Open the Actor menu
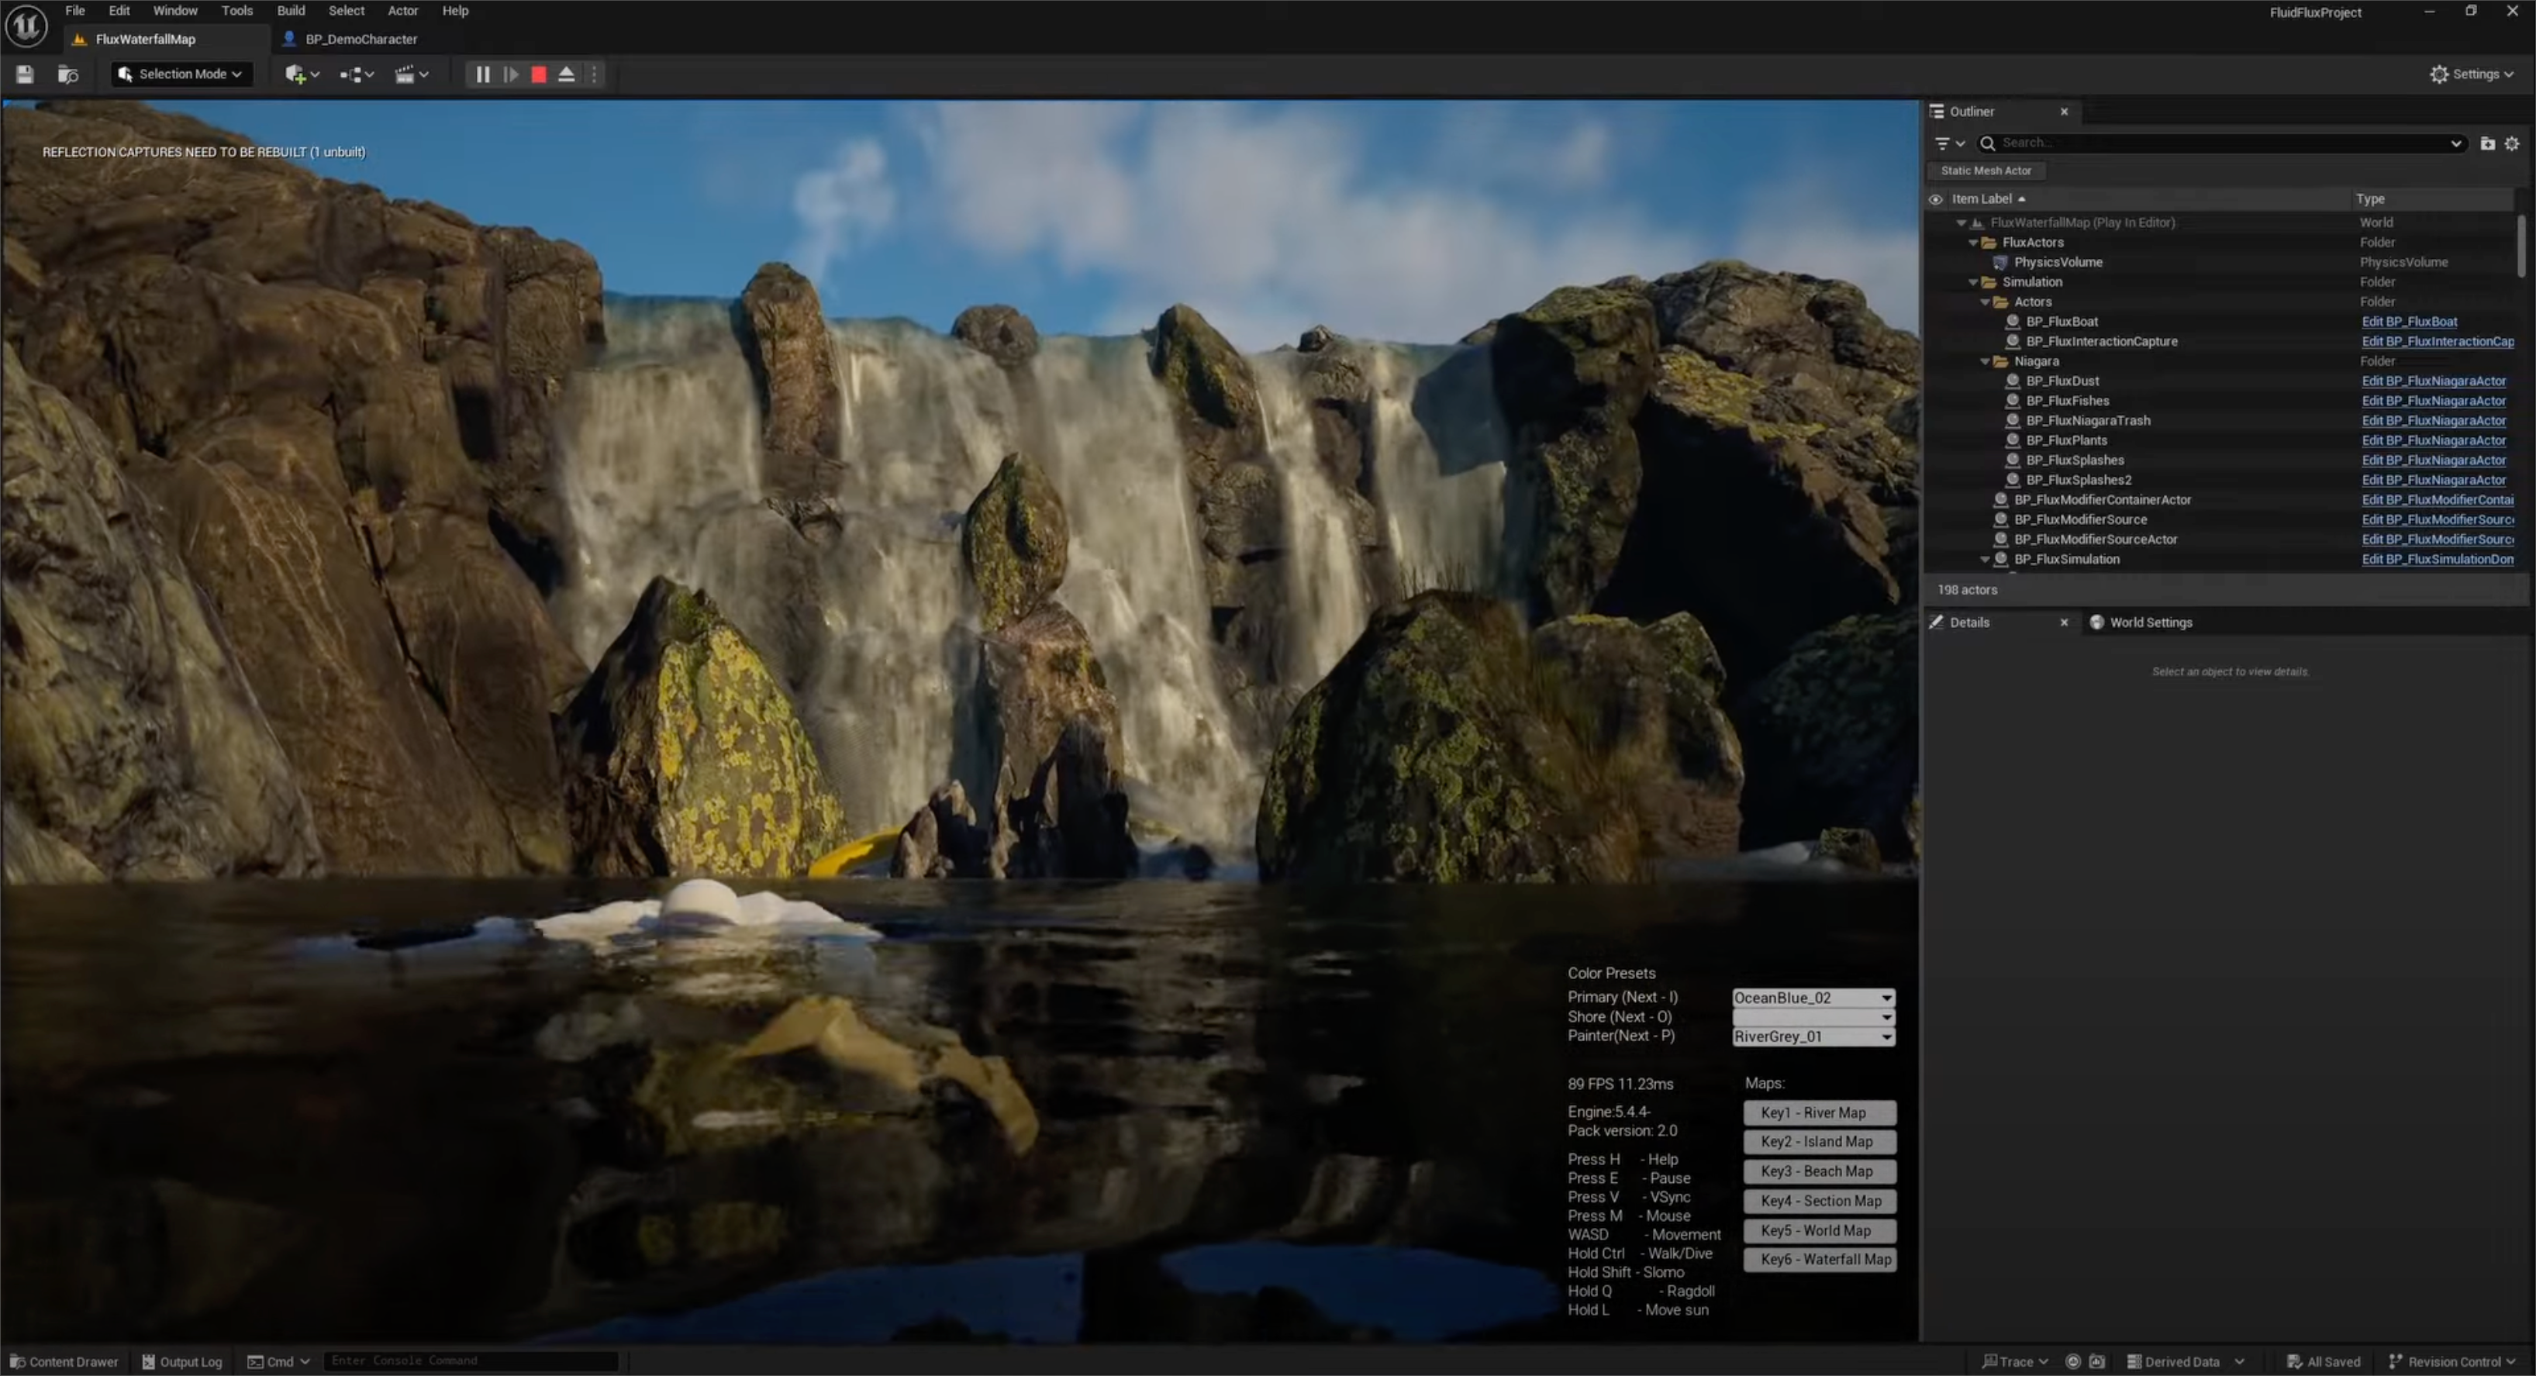2536x1376 pixels. [402, 11]
